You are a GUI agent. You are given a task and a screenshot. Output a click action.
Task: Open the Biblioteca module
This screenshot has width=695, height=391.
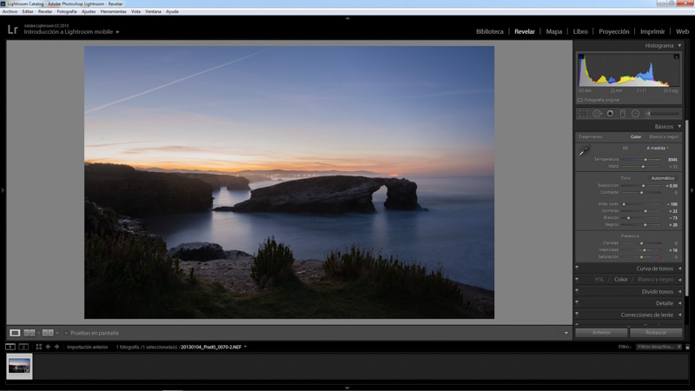click(489, 31)
